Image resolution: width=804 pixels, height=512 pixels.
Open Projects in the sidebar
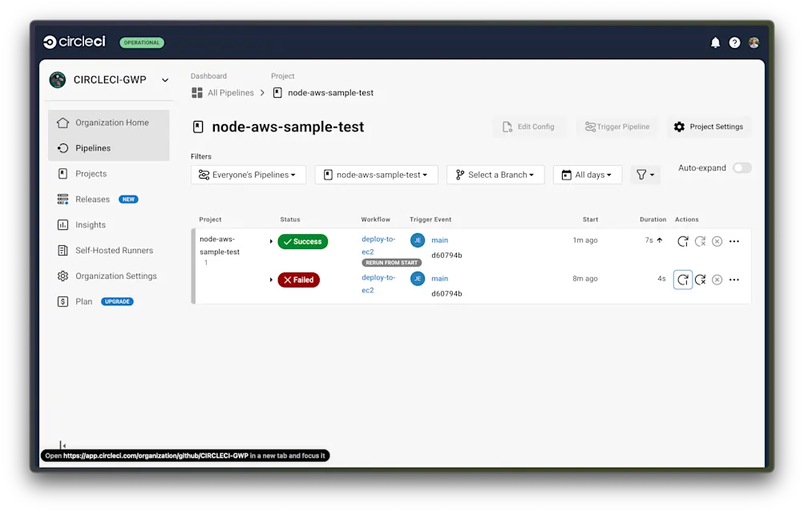tap(109, 174)
